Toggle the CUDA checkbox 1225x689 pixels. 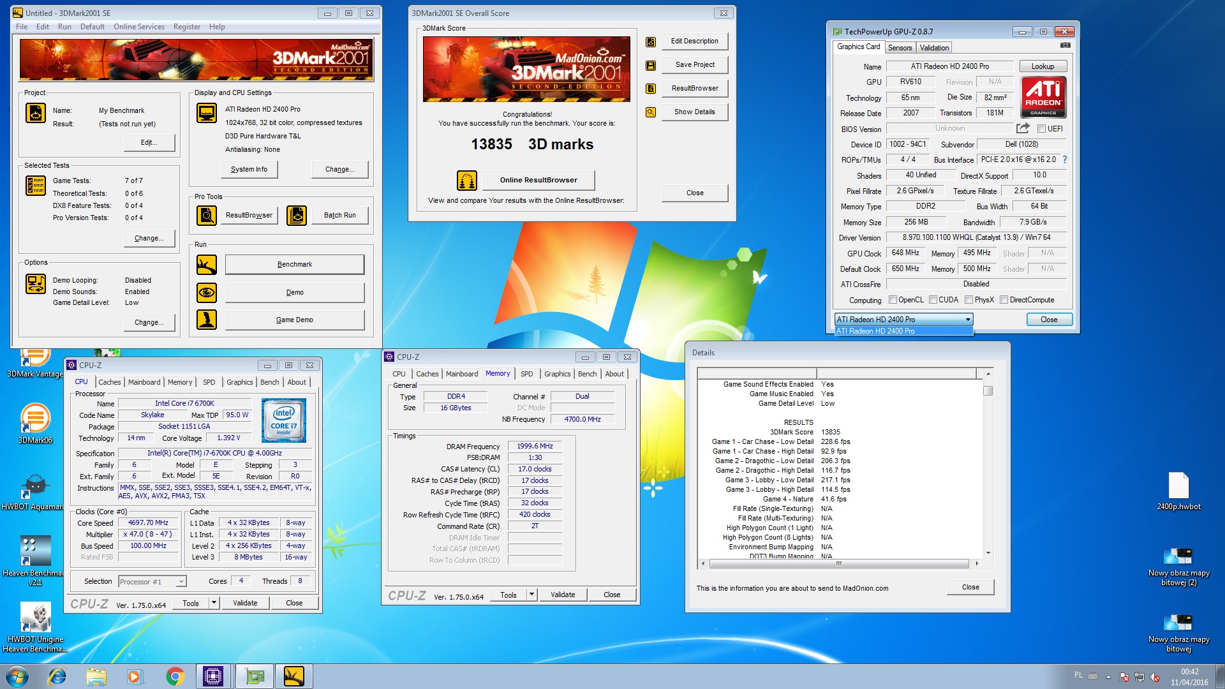click(933, 300)
